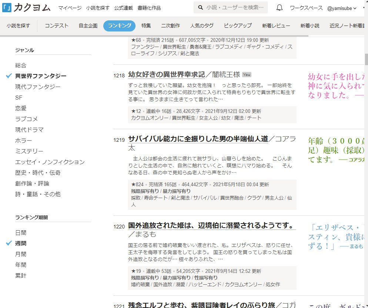Screen dimensions: 368x308
Task: Open the ランキング tab
Action: tap(119, 26)
